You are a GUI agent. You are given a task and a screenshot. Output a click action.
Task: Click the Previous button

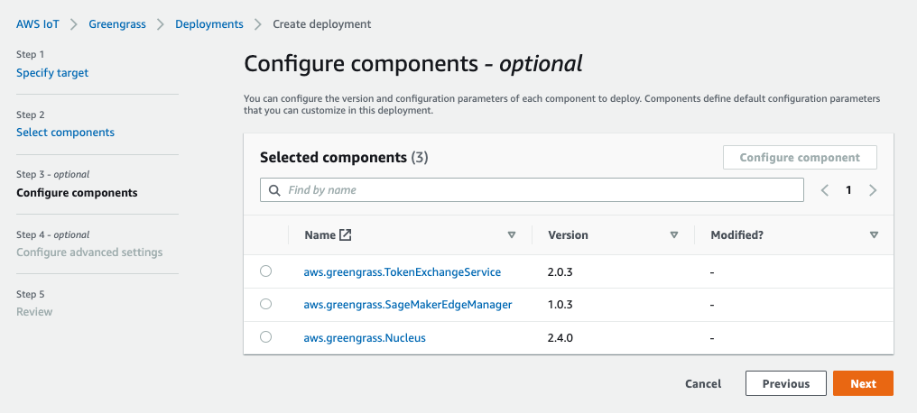tap(786, 384)
